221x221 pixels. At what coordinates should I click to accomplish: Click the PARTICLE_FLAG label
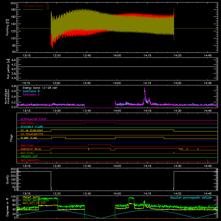(x=31, y=149)
